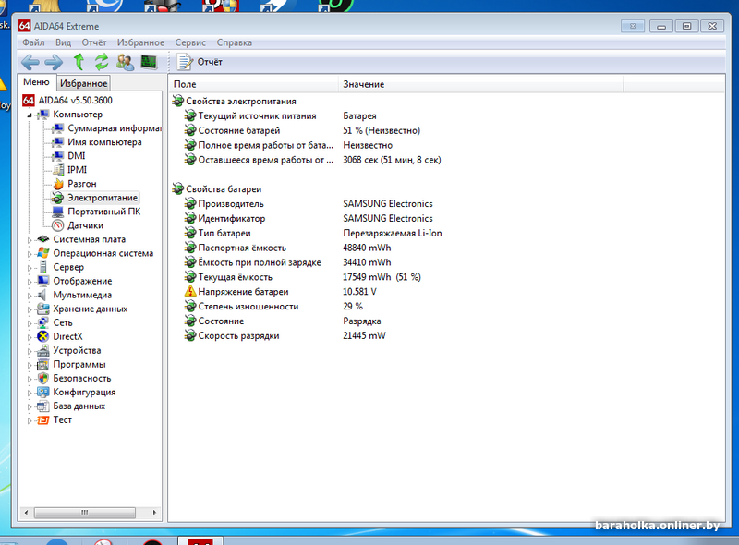The height and width of the screenshot is (545, 739).
Task: Select the DirectX tree item
Action: coord(67,336)
